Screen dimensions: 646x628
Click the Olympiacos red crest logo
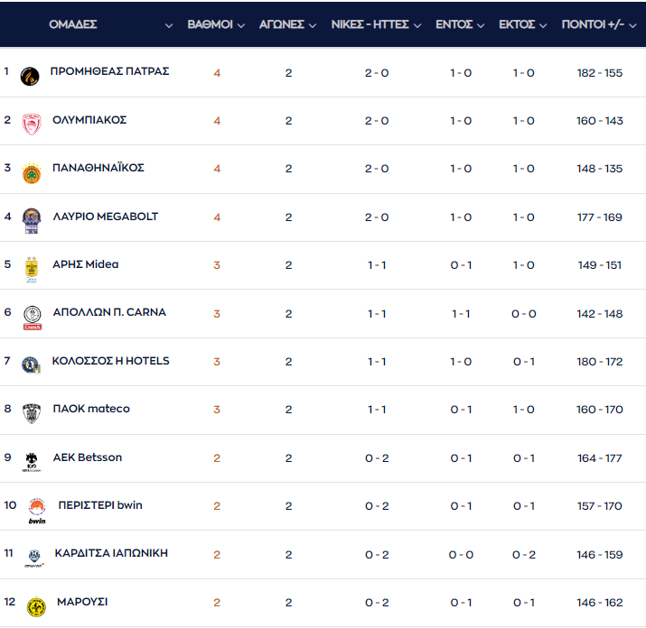point(32,125)
